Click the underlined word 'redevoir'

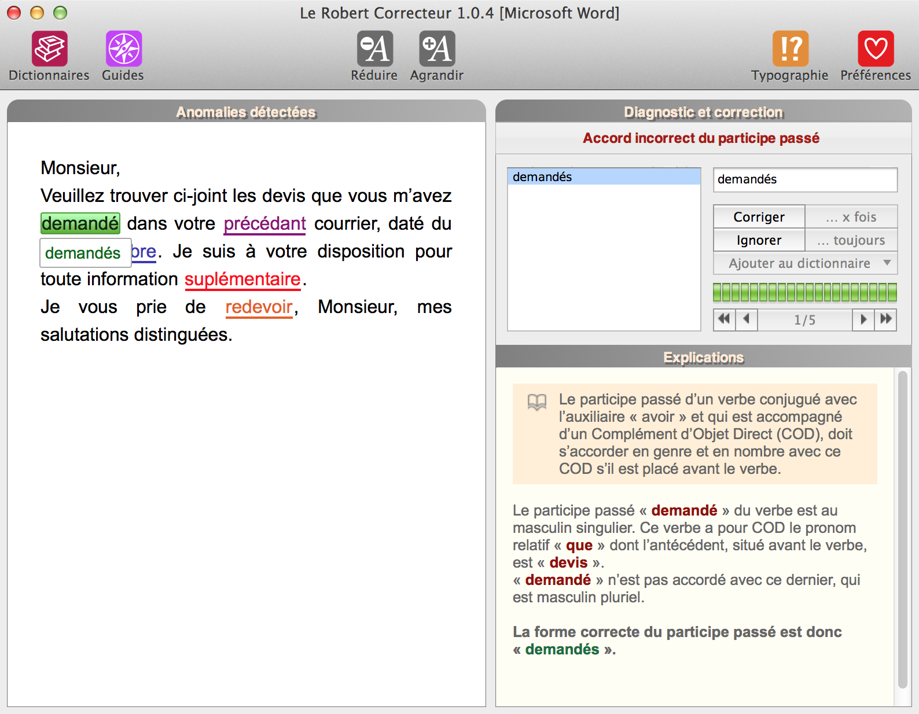point(259,307)
